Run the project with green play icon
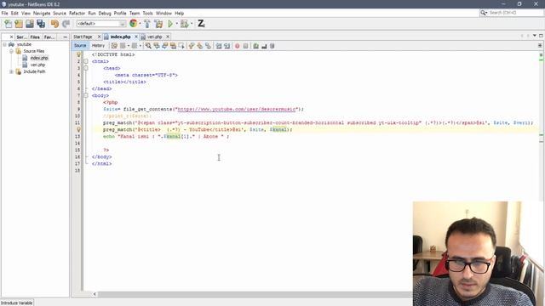Image resolution: width=545 pixels, height=306 pixels. 170,24
